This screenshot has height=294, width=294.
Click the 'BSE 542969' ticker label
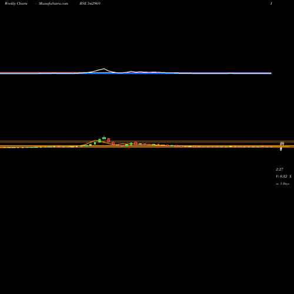[x=90, y=4]
